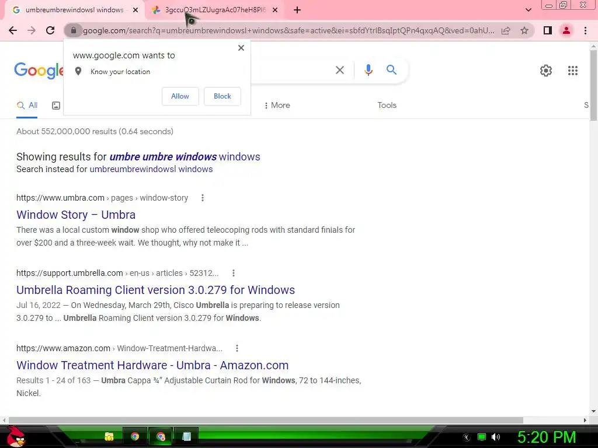The image size is (598, 448).
Task: Search instead for umbreumbrewindowsl windows
Action: (151, 169)
